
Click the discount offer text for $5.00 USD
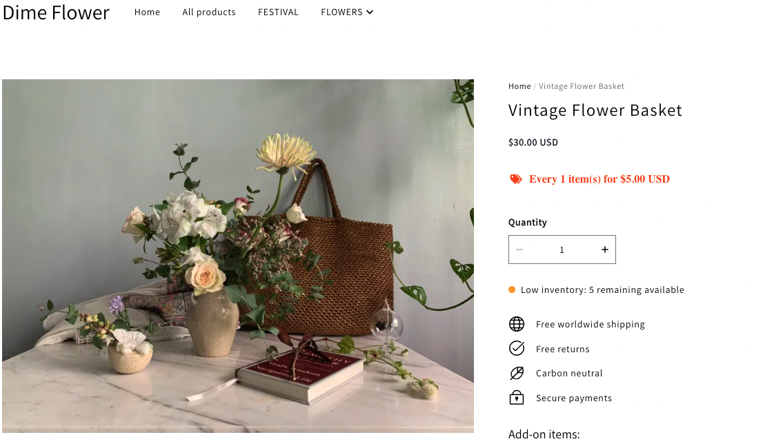click(599, 179)
